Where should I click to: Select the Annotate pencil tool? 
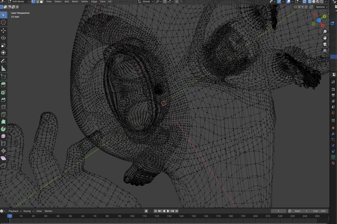coord(3,61)
